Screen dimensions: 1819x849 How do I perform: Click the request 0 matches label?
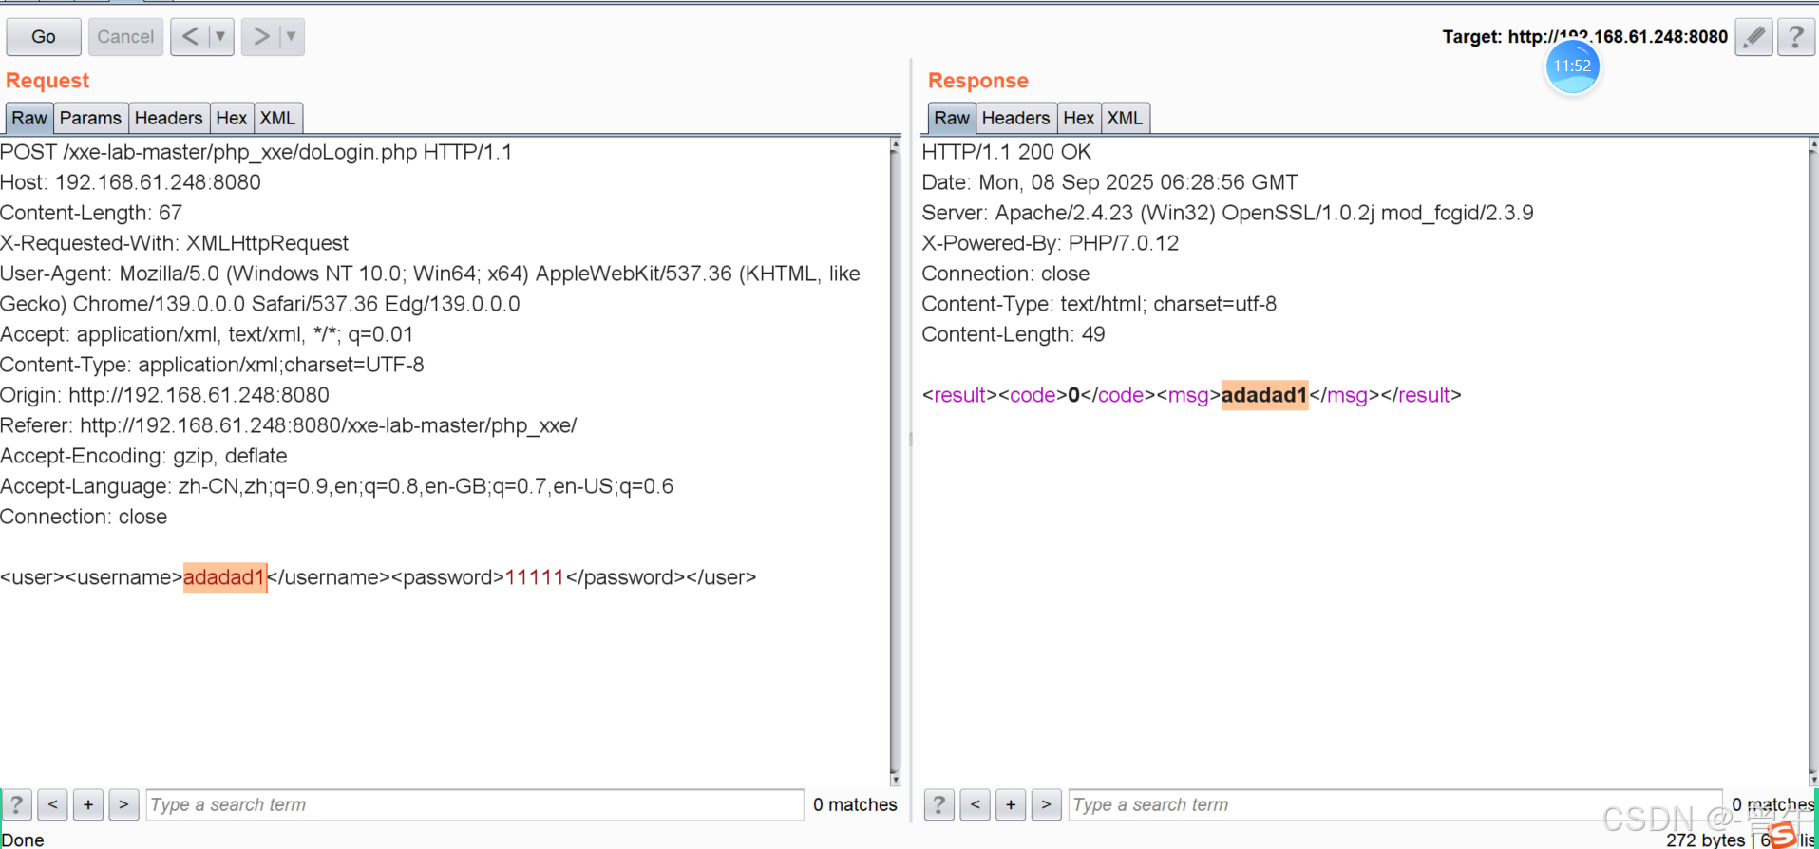855,804
